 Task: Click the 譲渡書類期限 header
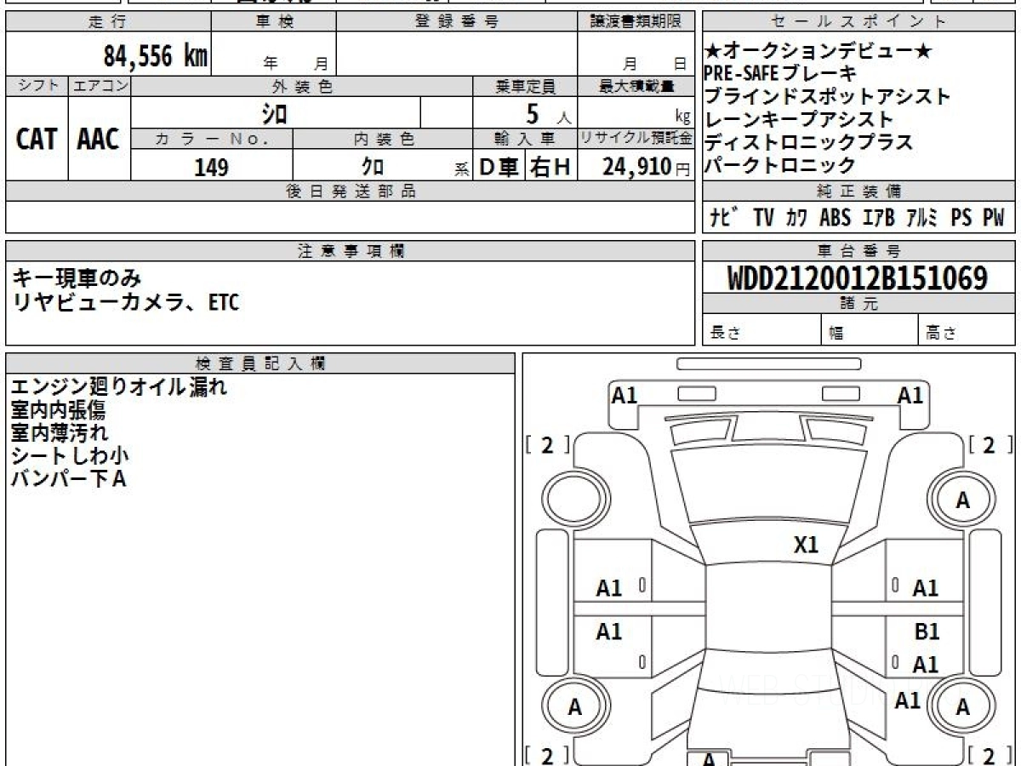point(636,22)
